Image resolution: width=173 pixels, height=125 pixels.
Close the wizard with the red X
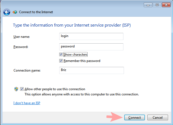(166, 5)
